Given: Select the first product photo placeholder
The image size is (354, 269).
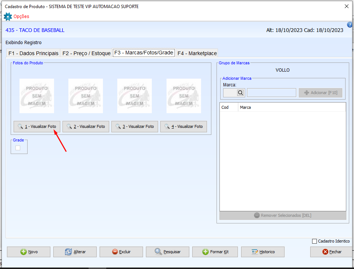Looking at the screenshot, I should [x=36, y=96].
